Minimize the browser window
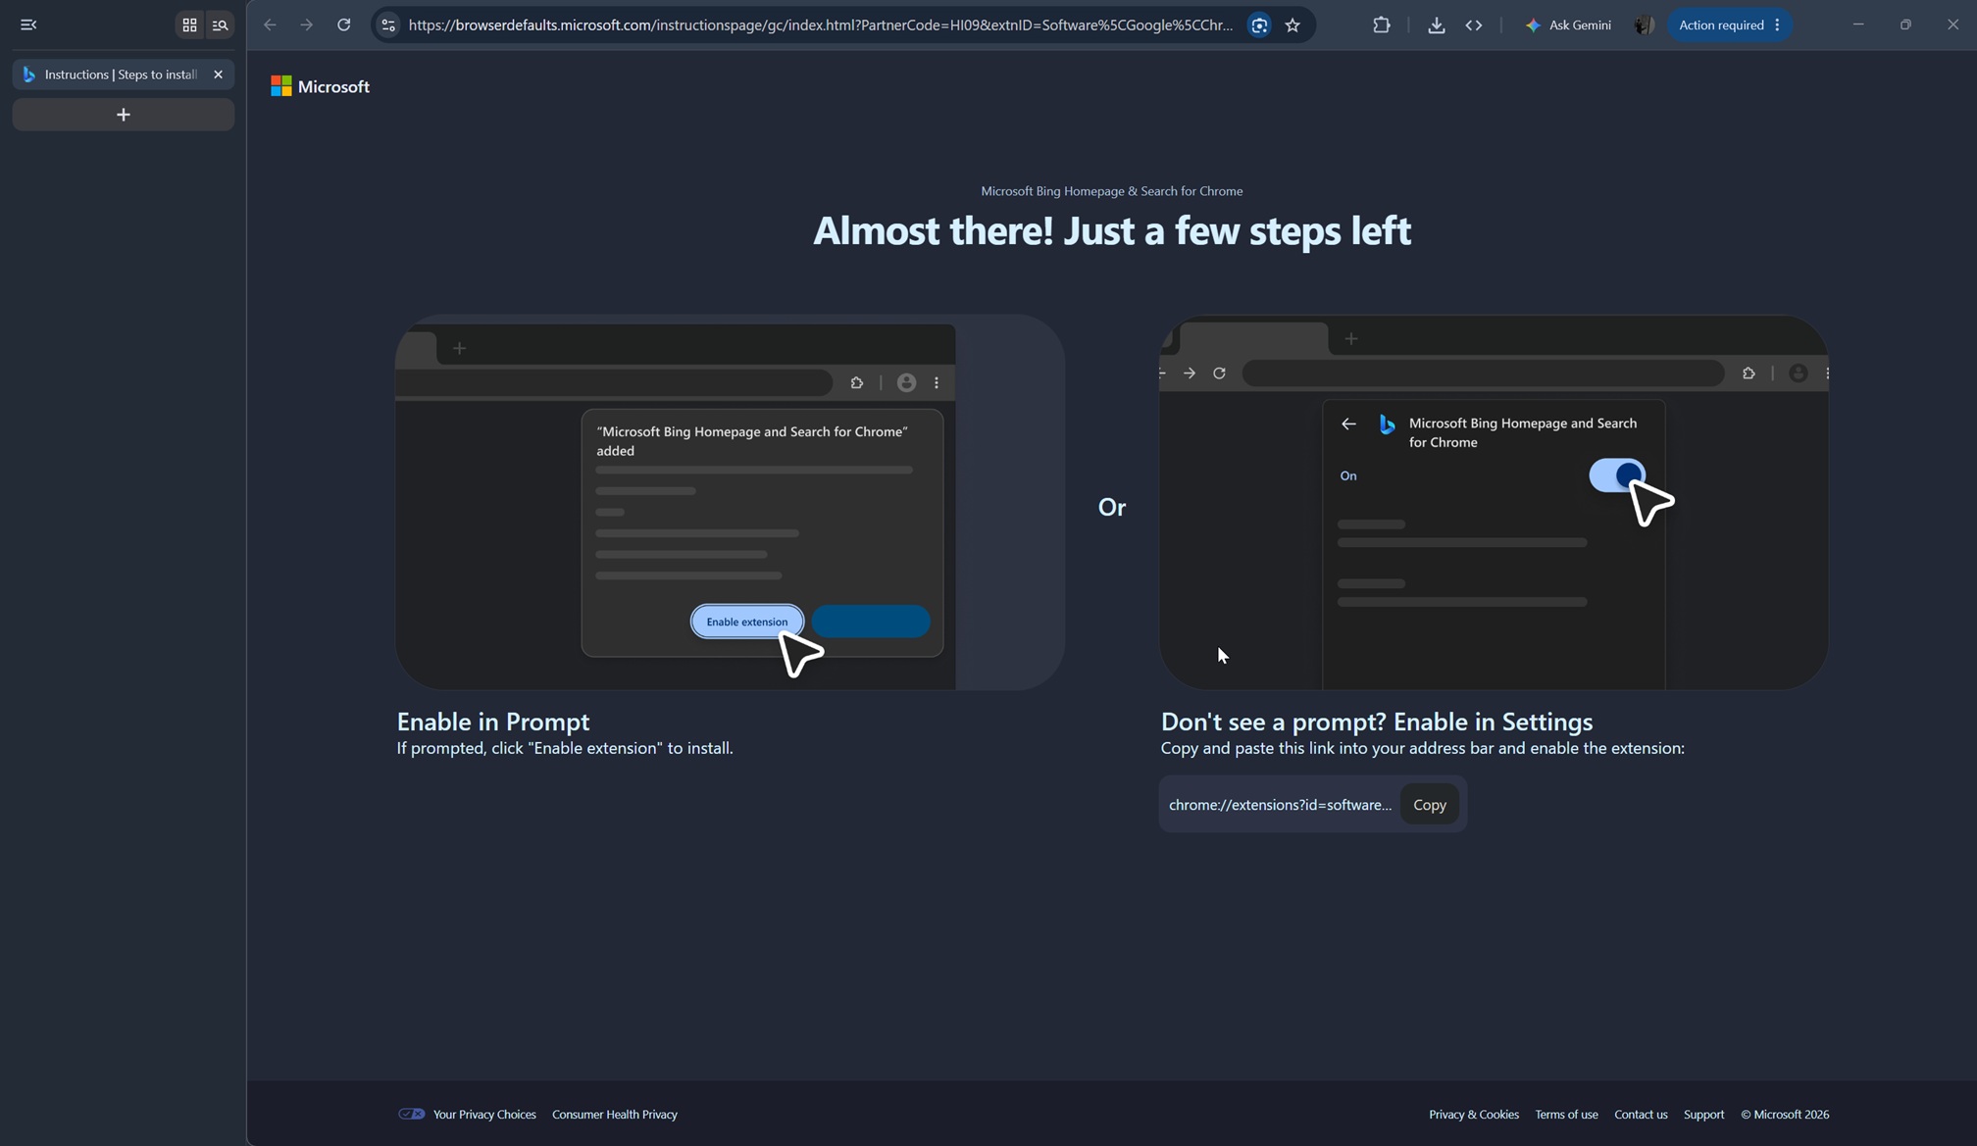Viewport: 1977px width, 1146px height. (x=1857, y=25)
